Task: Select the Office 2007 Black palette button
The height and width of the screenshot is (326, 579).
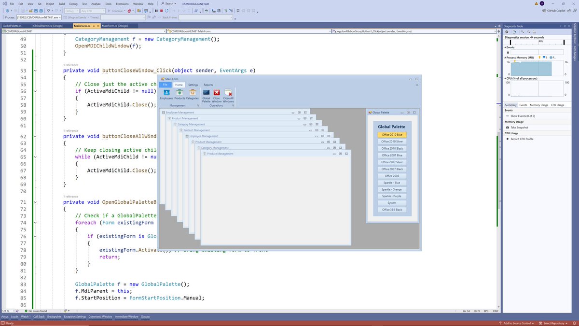Action: [x=392, y=169]
